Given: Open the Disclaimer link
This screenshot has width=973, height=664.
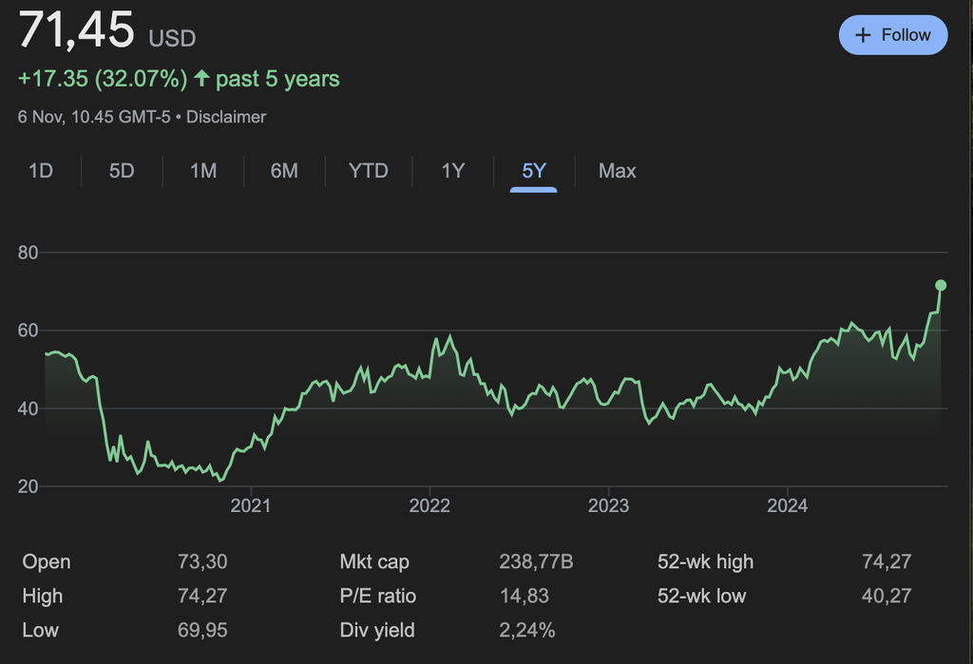Looking at the screenshot, I should pyautogui.click(x=226, y=117).
